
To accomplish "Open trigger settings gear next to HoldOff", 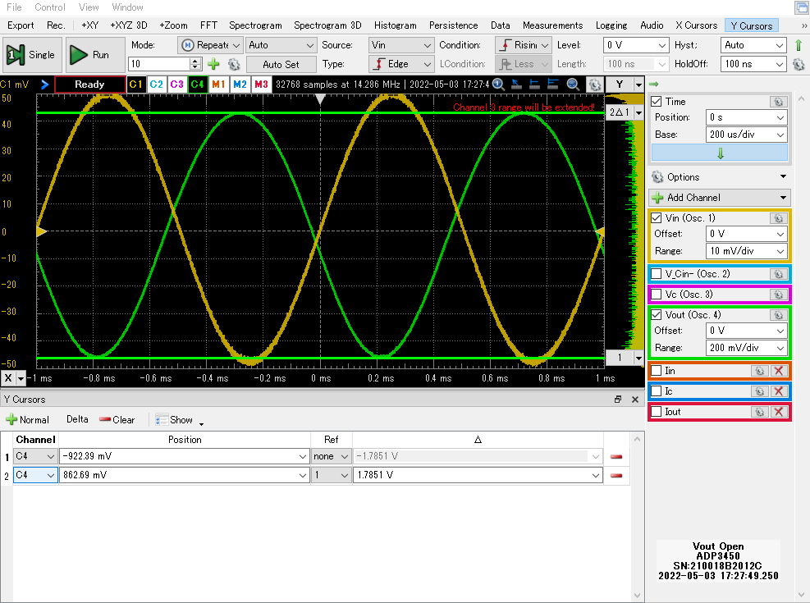I will point(798,64).
